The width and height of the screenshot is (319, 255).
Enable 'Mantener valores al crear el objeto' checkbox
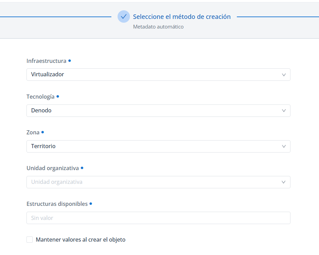tap(30, 240)
